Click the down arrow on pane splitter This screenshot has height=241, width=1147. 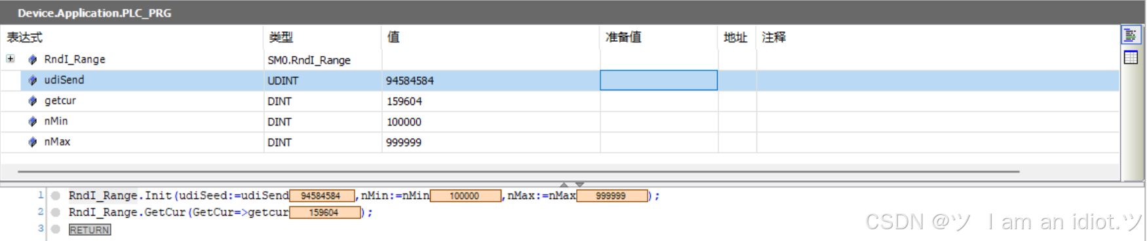pyautogui.click(x=580, y=184)
